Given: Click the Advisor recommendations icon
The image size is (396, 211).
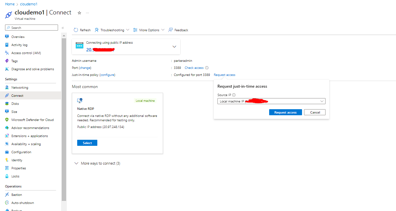Looking at the screenshot, I should [7, 128].
